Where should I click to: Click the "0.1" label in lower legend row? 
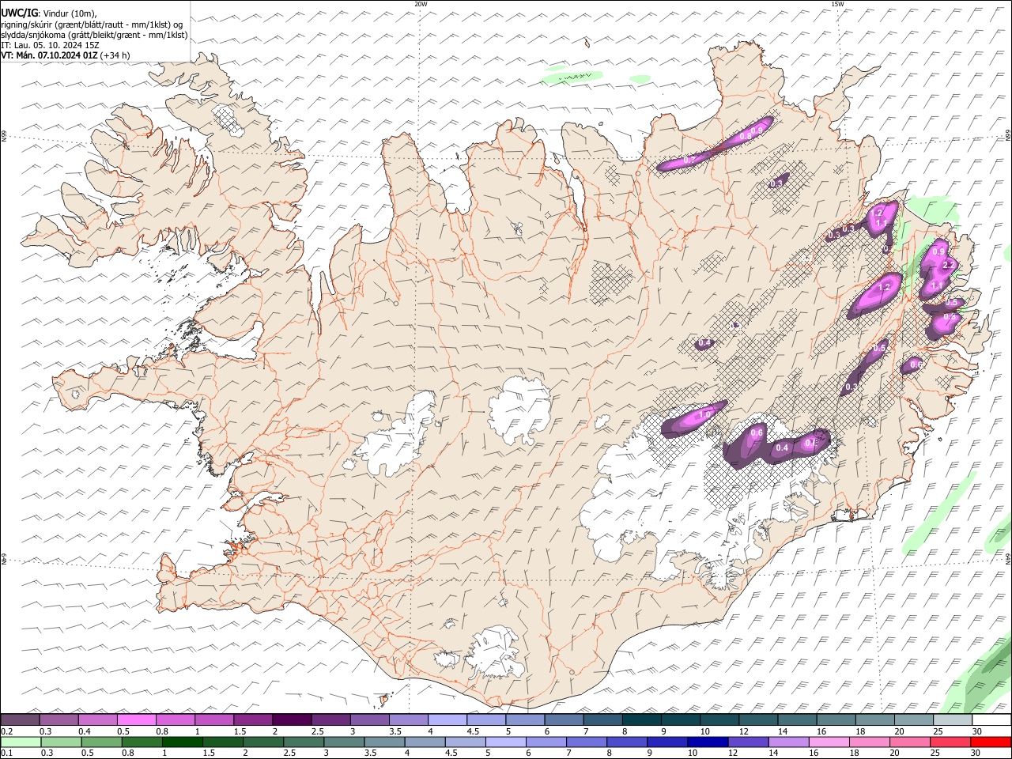pyautogui.click(x=7, y=753)
